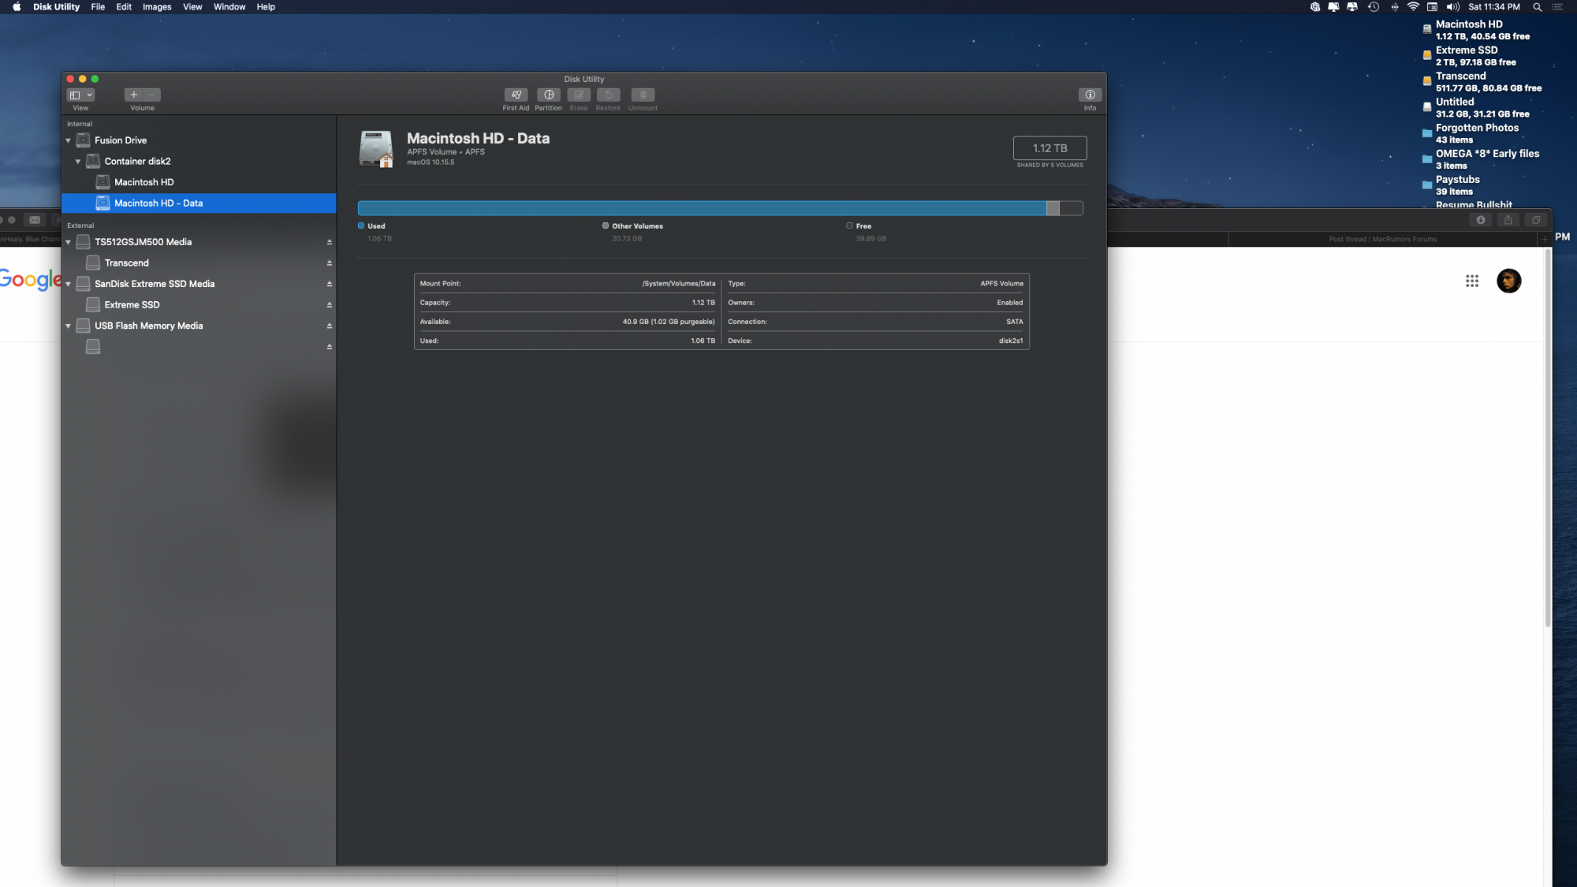This screenshot has height=887, width=1577.
Task: Click the Info button in the toolbar
Action: [x=1090, y=95]
